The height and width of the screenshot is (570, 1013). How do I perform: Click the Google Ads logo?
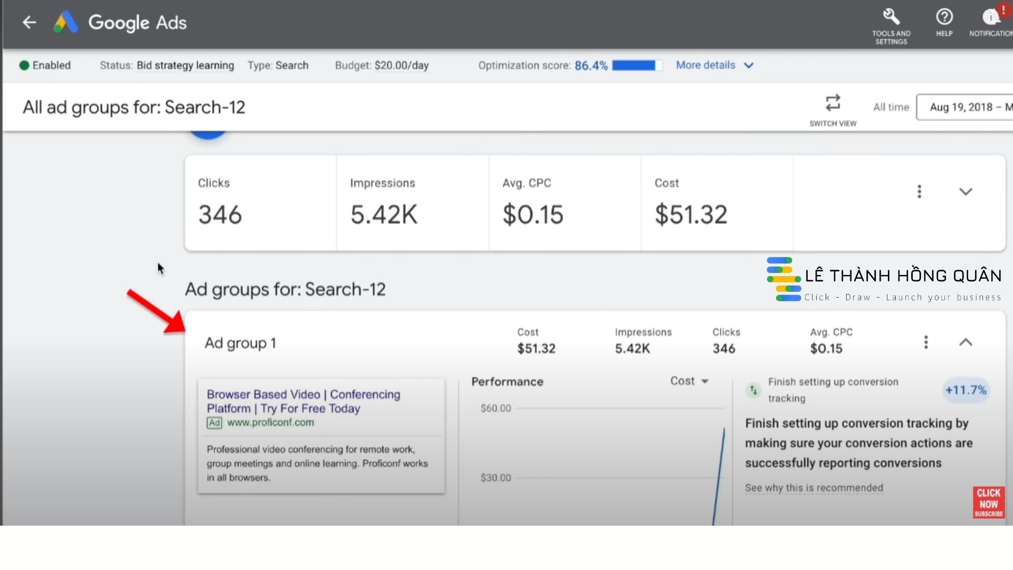pyautogui.click(x=66, y=23)
